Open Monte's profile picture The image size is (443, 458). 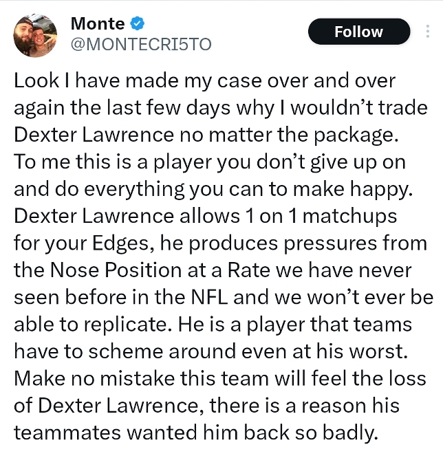[x=36, y=34]
